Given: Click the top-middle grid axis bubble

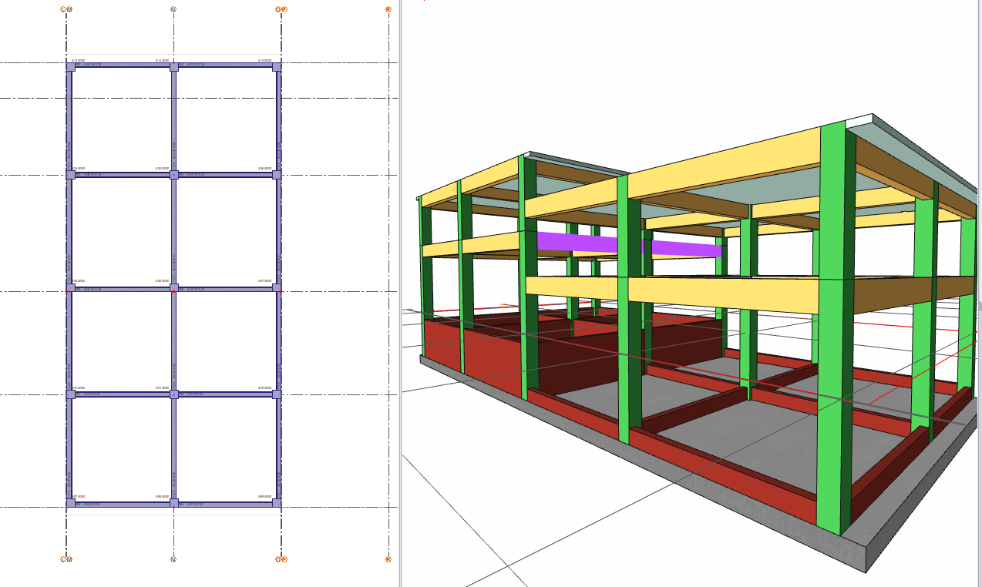Looking at the screenshot, I should click(x=173, y=9).
